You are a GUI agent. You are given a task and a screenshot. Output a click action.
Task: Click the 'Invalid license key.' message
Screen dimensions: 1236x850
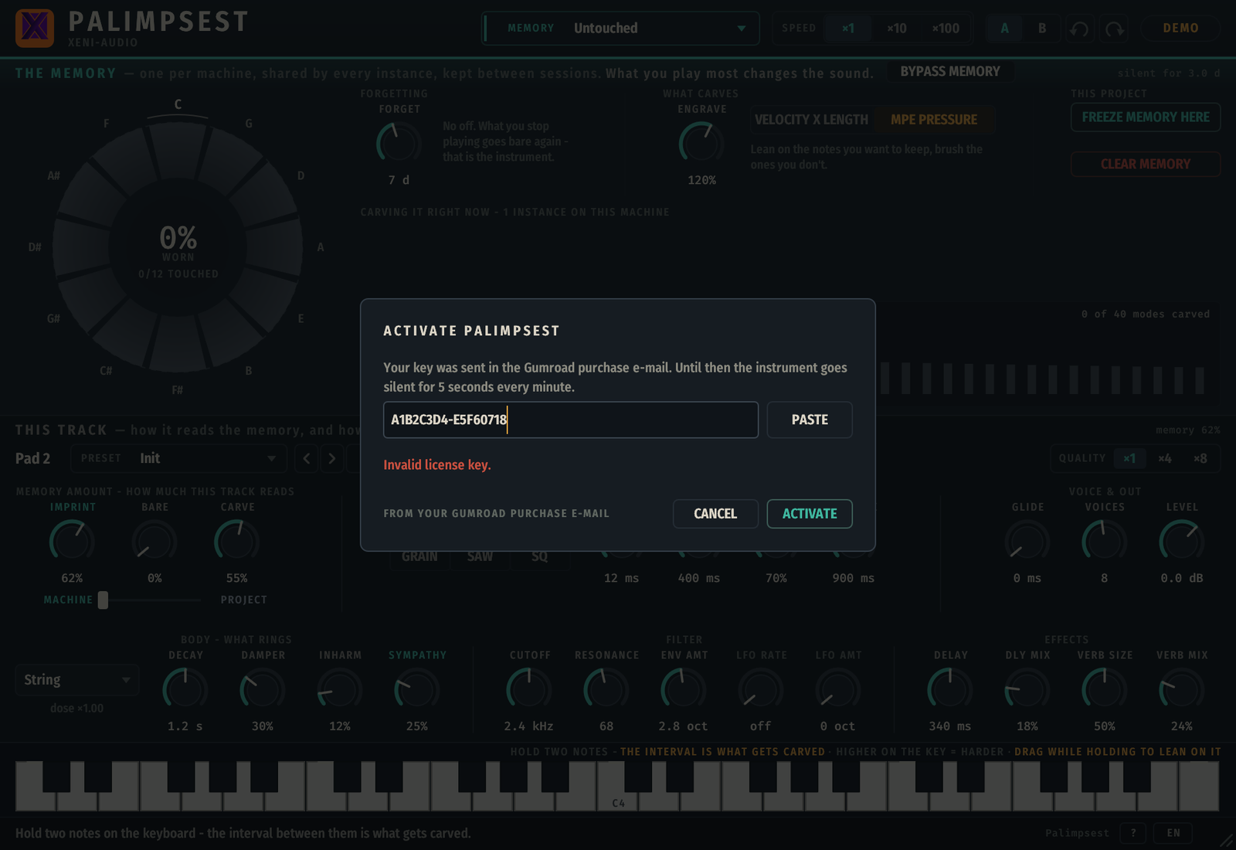(437, 464)
